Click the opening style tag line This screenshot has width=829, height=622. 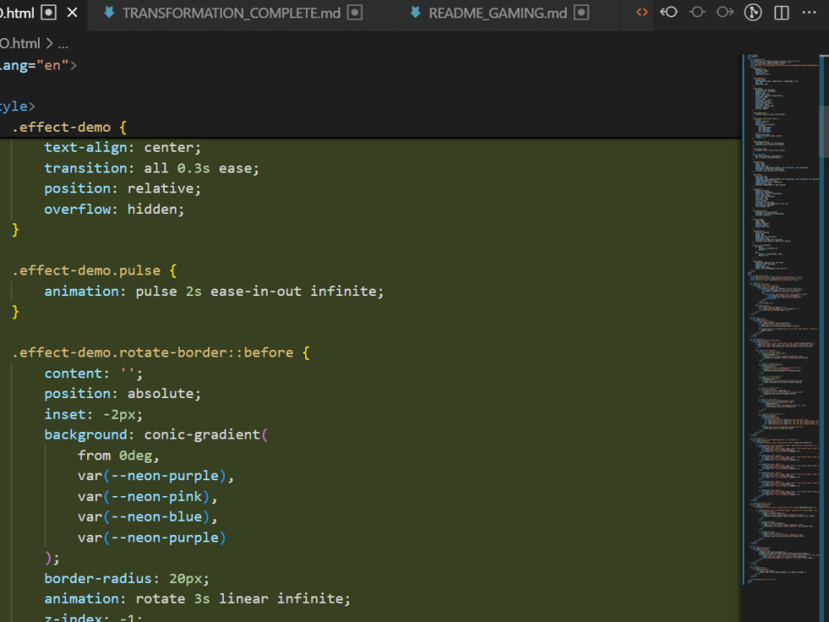coord(17,106)
